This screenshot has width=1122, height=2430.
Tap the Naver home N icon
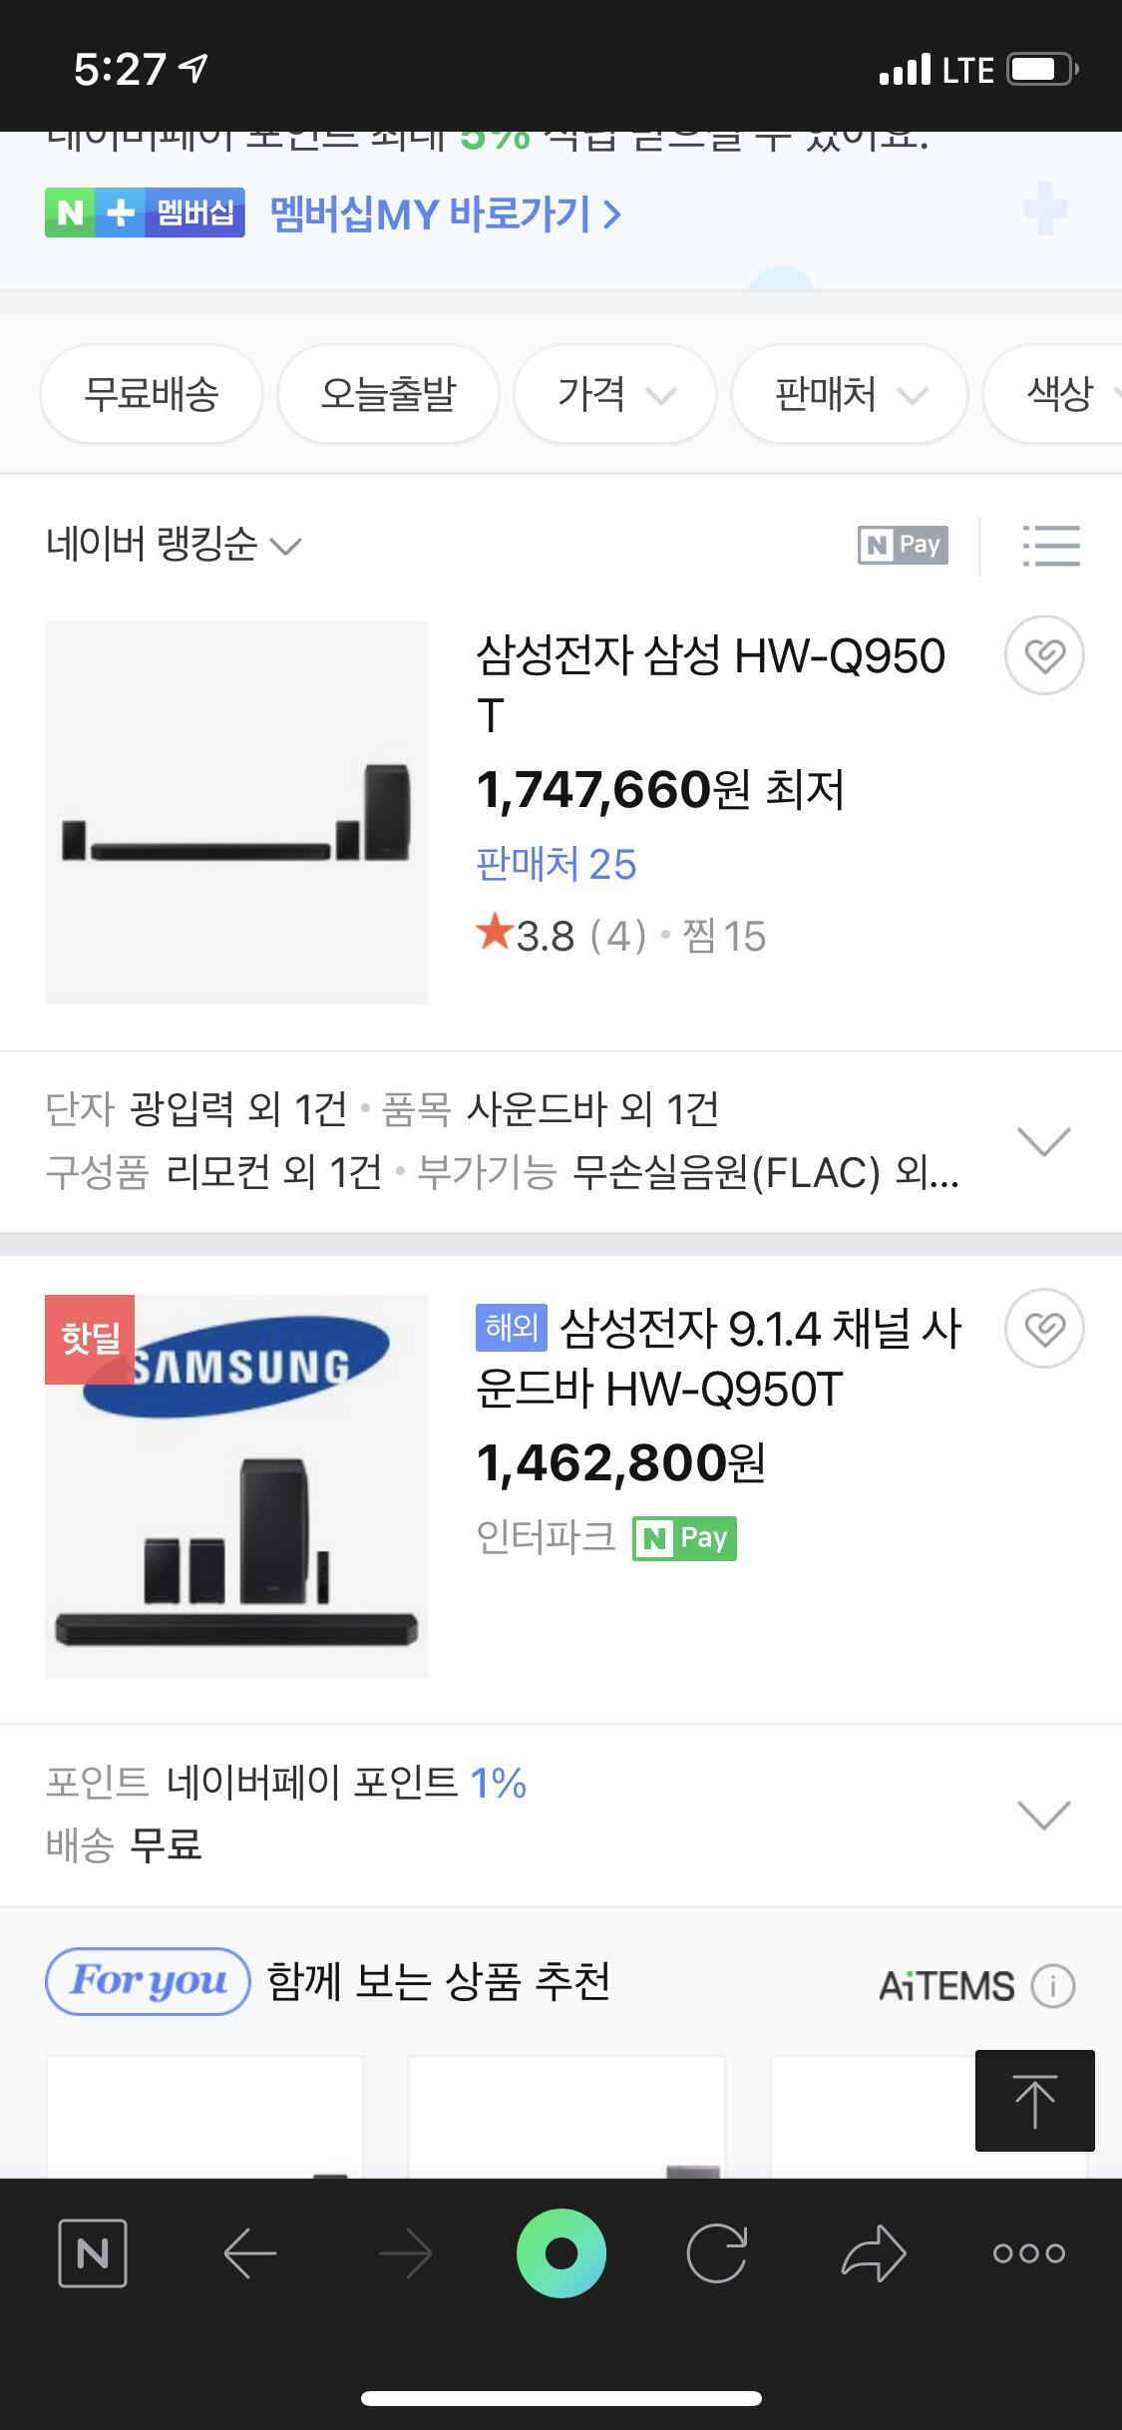click(93, 2252)
